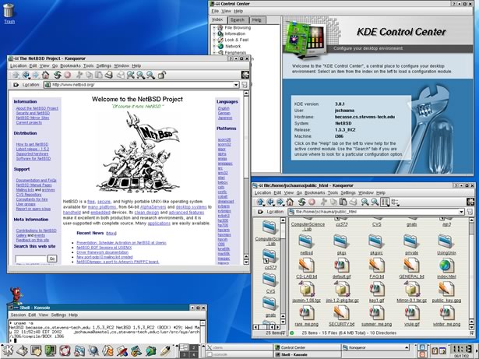479x359 pixels.
Task: Click the Home icon in the NetBSD browser toolbar
Action: [47, 75]
